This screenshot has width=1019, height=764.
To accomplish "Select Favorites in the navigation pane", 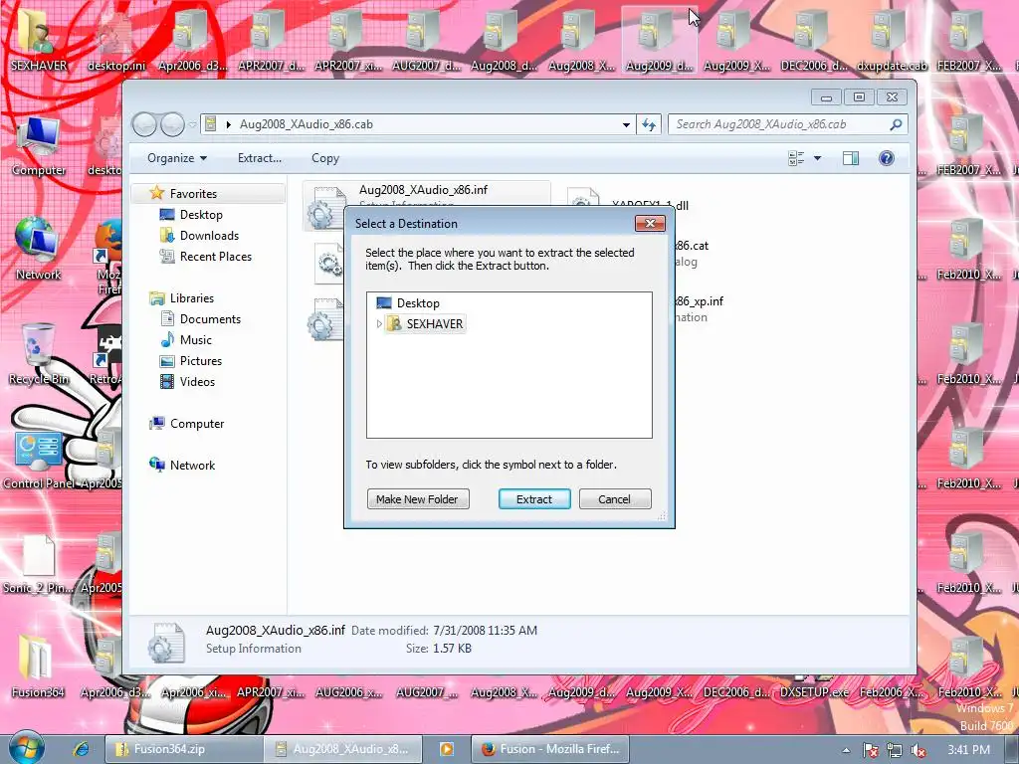I will [193, 194].
